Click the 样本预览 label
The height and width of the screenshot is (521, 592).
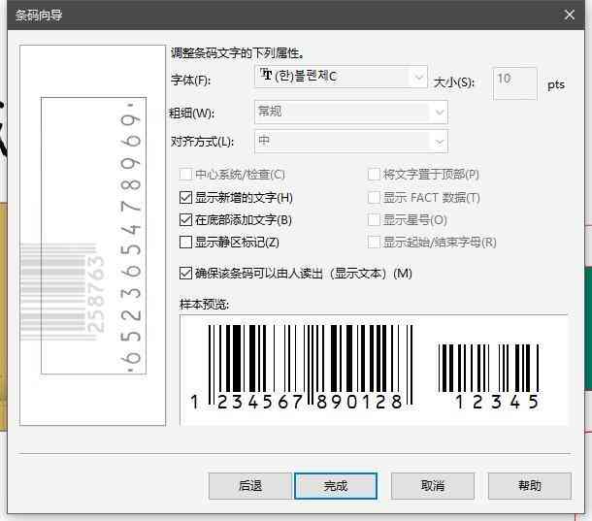point(204,304)
